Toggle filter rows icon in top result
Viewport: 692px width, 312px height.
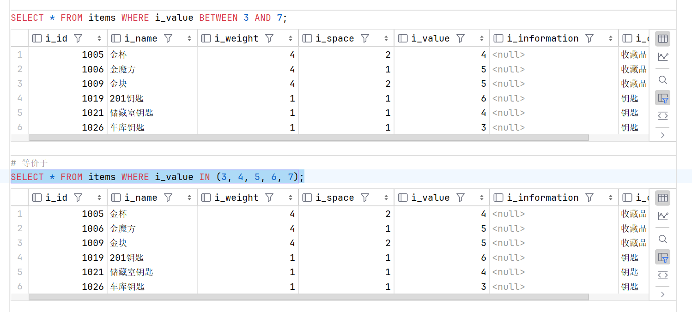click(662, 98)
